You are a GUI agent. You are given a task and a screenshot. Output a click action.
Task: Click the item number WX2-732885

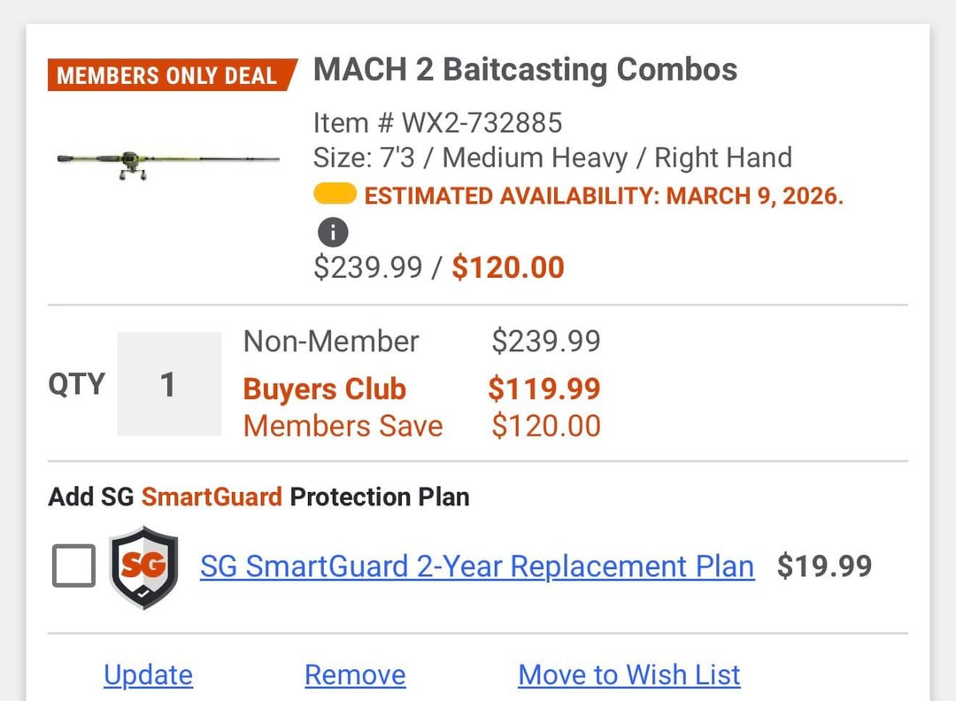coord(438,122)
